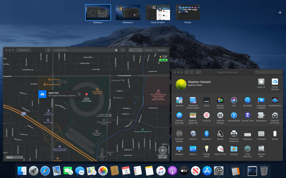Open Launchpad from the Dock
Screen dimensions: 286x178
tap(33, 171)
